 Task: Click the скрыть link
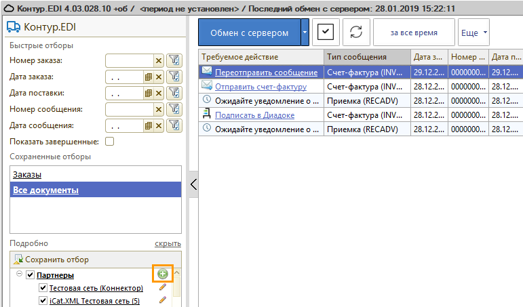point(168,244)
